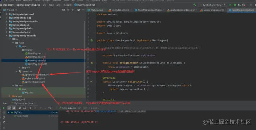Image resolution: width=256 pixels, height=130 pixels.
Task: Expand the Spring-study-di module
Action: [x=7, y=25]
